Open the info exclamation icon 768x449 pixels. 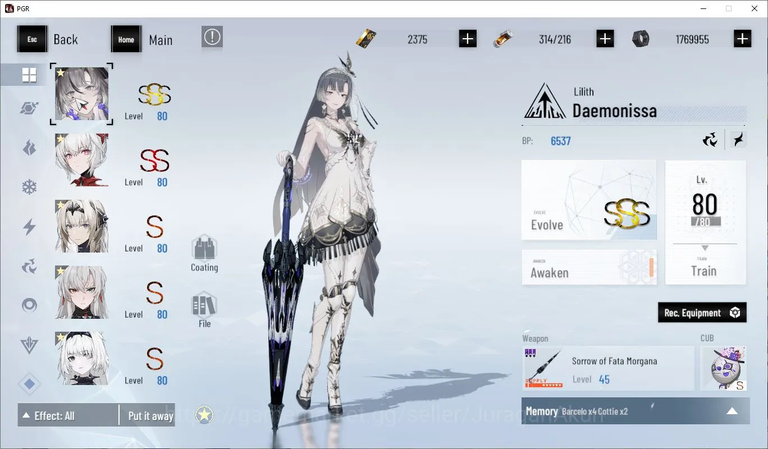[x=212, y=37]
